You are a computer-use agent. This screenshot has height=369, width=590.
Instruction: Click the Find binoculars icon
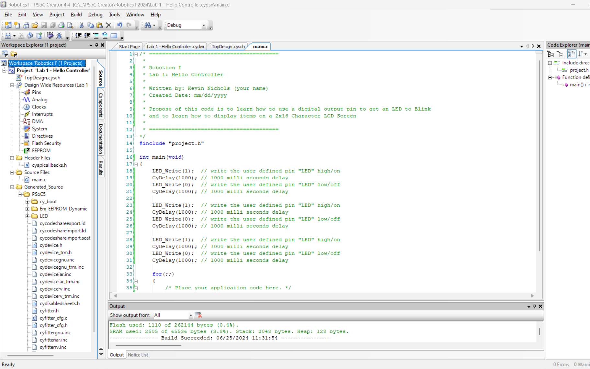coord(148,25)
